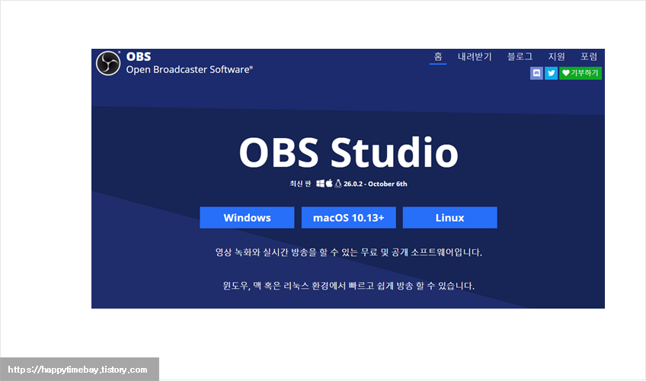Screen dimensions: 646x381
Task: Click the "Open Broadcaster Software" site title
Action: click(x=190, y=69)
